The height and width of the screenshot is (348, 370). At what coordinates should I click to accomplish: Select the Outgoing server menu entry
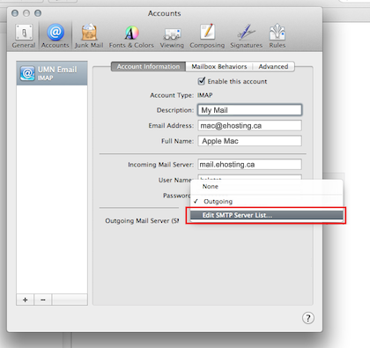point(267,202)
